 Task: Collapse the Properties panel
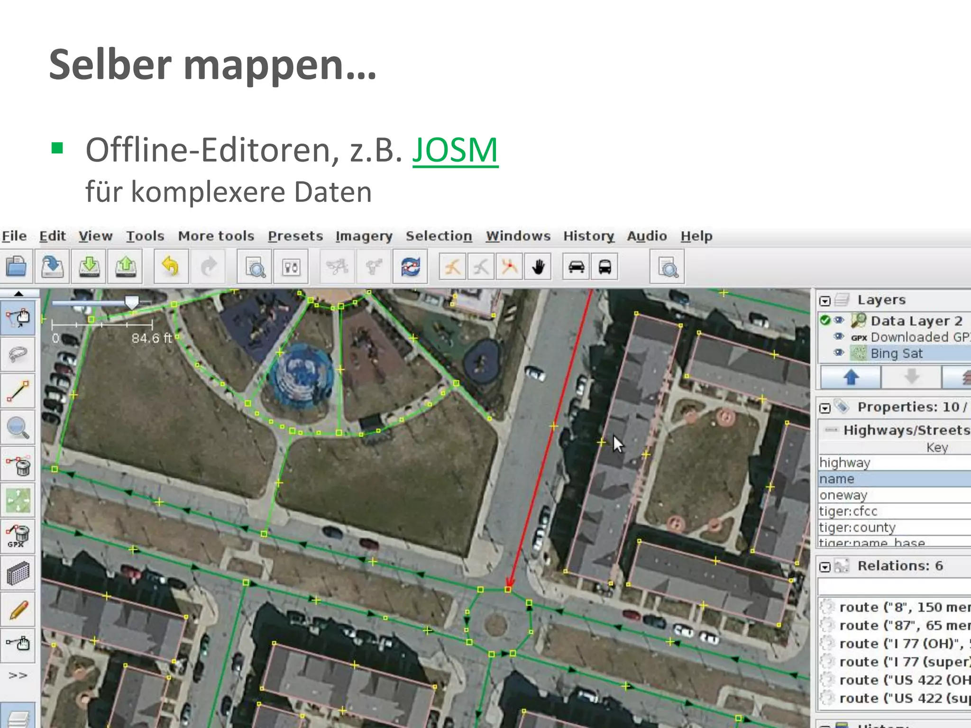[x=825, y=408]
